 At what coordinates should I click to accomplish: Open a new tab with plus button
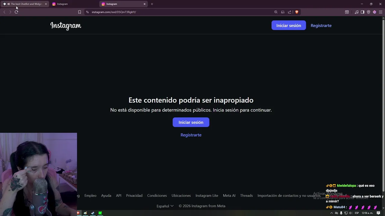coord(152,4)
